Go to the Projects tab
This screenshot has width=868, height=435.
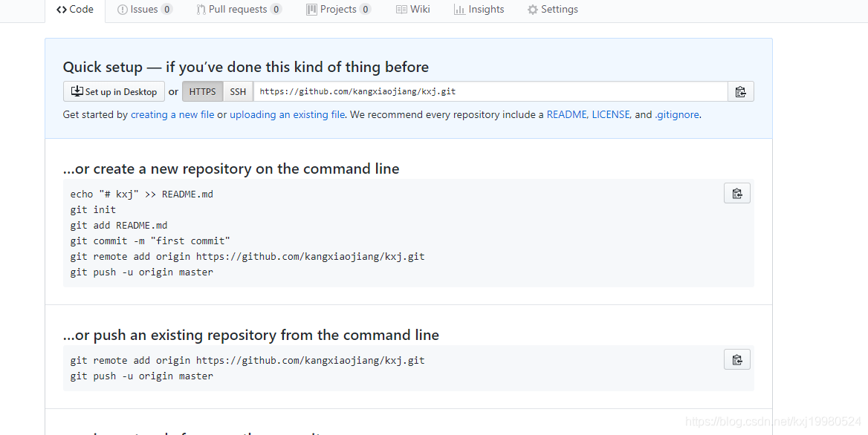(338, 10)
